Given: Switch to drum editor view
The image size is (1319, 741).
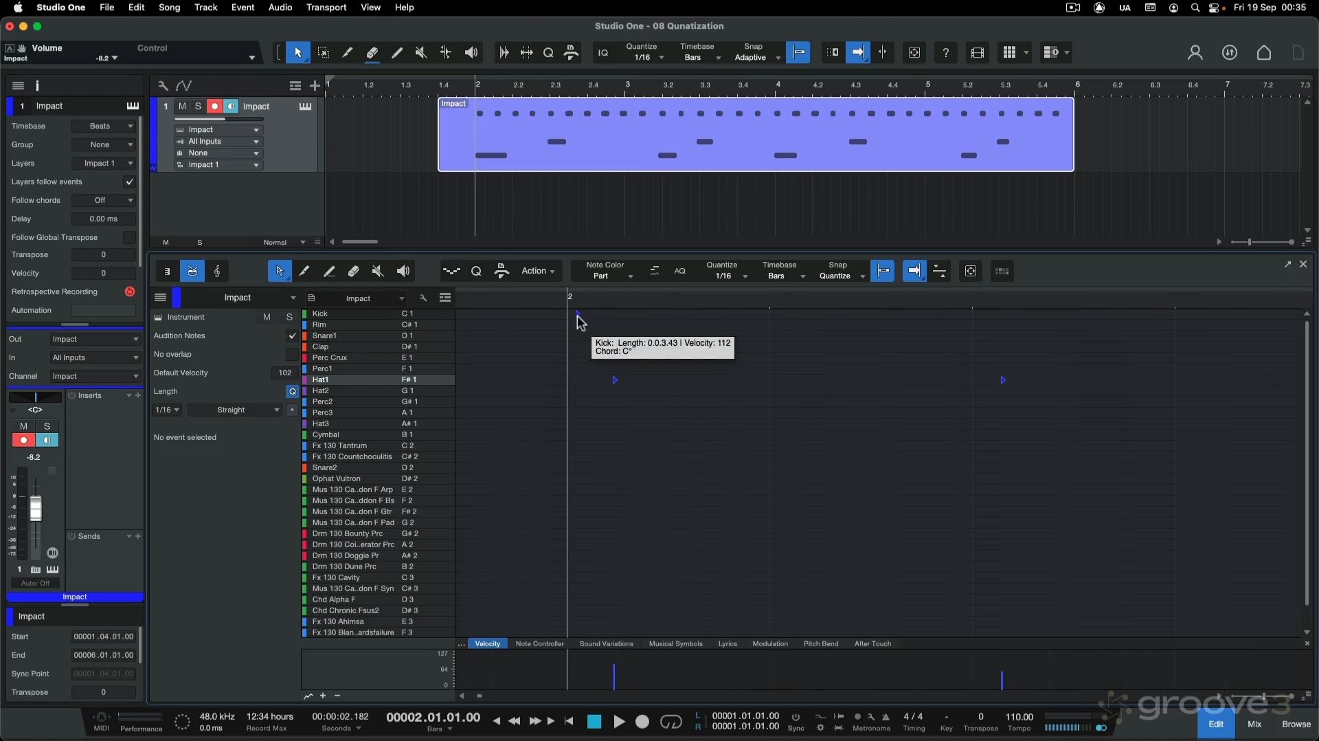Looking at the screenshot, I should tap(192, 272).
